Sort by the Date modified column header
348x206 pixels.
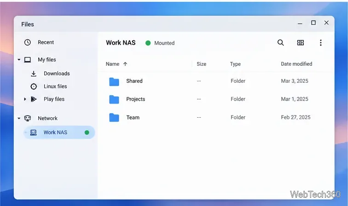pyautogui.click(x=296, y=64)
